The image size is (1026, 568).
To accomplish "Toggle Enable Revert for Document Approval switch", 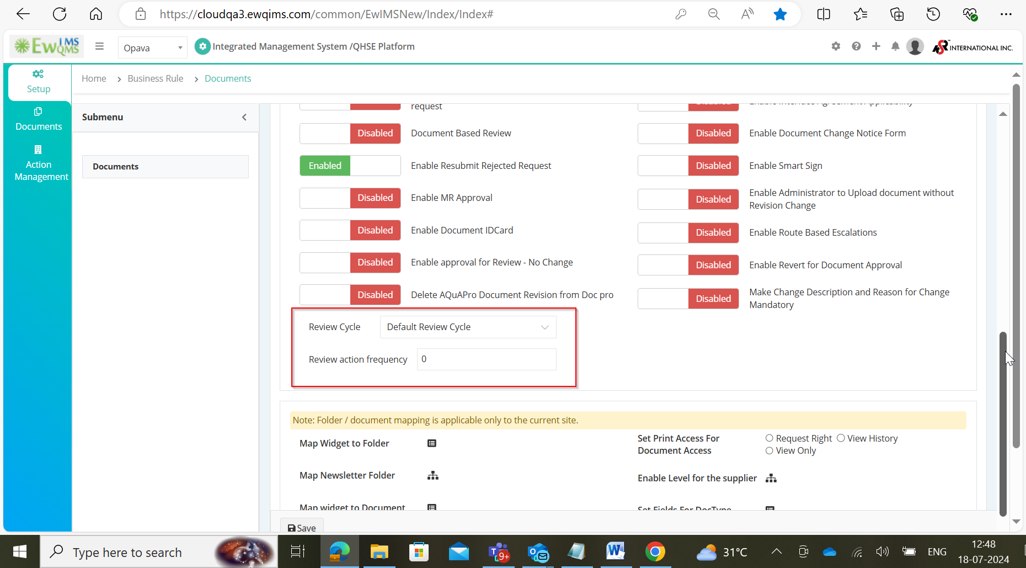I will 688,265.
